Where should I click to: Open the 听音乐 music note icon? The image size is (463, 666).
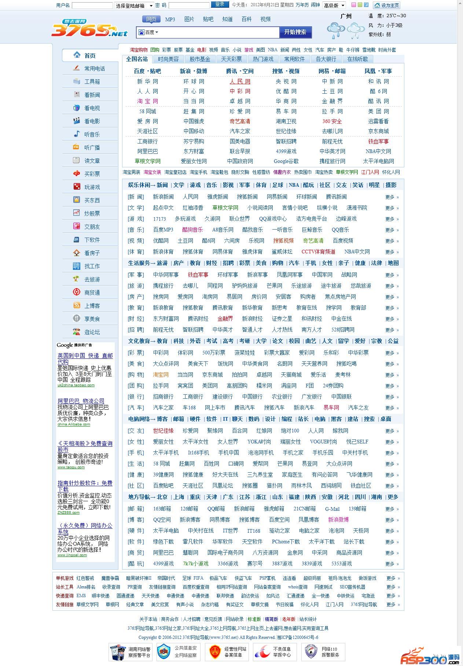click(76, 134)
